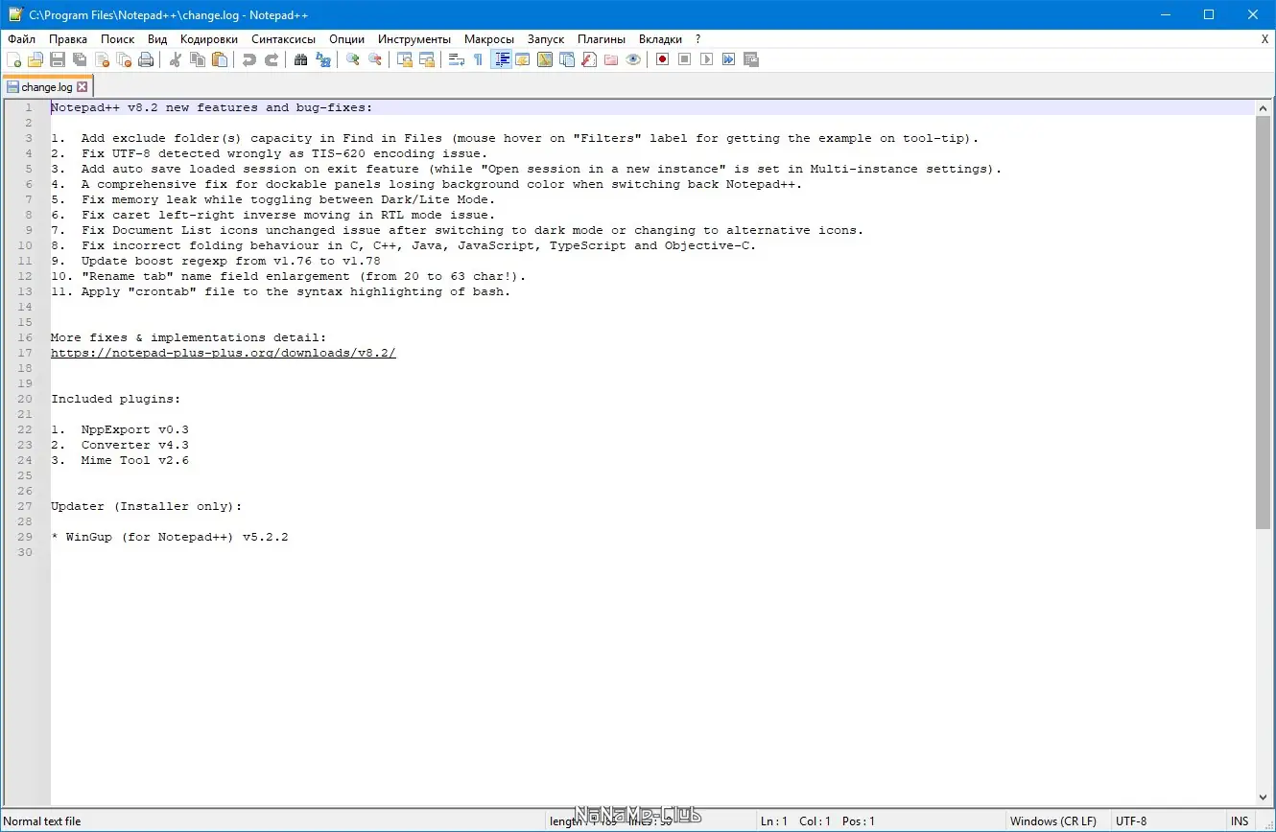Toggle synchronized vertical scrolling
1276x832 pixels.
coord(405,59)
